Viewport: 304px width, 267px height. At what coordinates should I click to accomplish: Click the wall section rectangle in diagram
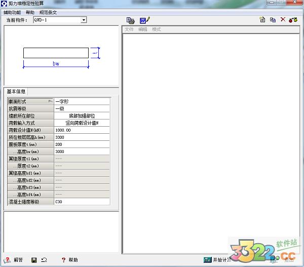click(56, 53)
